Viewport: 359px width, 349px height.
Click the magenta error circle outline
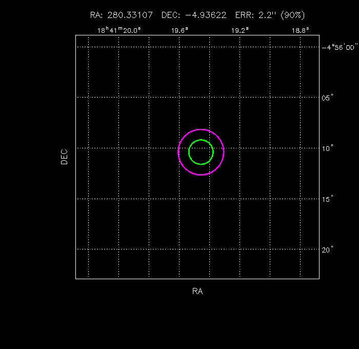click(178, 152)
